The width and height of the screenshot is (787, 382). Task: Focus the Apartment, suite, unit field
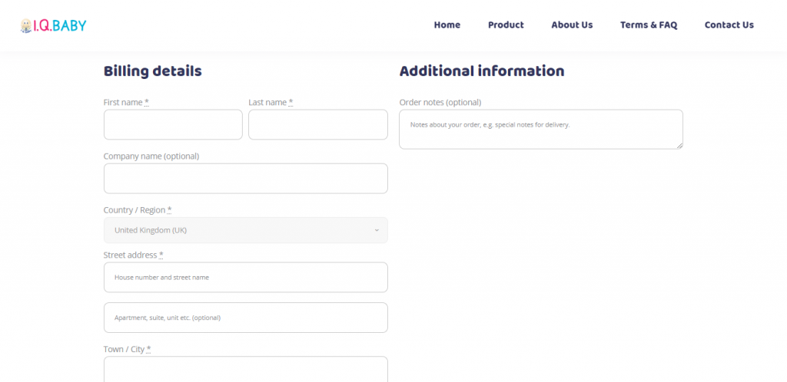(246, 318)
